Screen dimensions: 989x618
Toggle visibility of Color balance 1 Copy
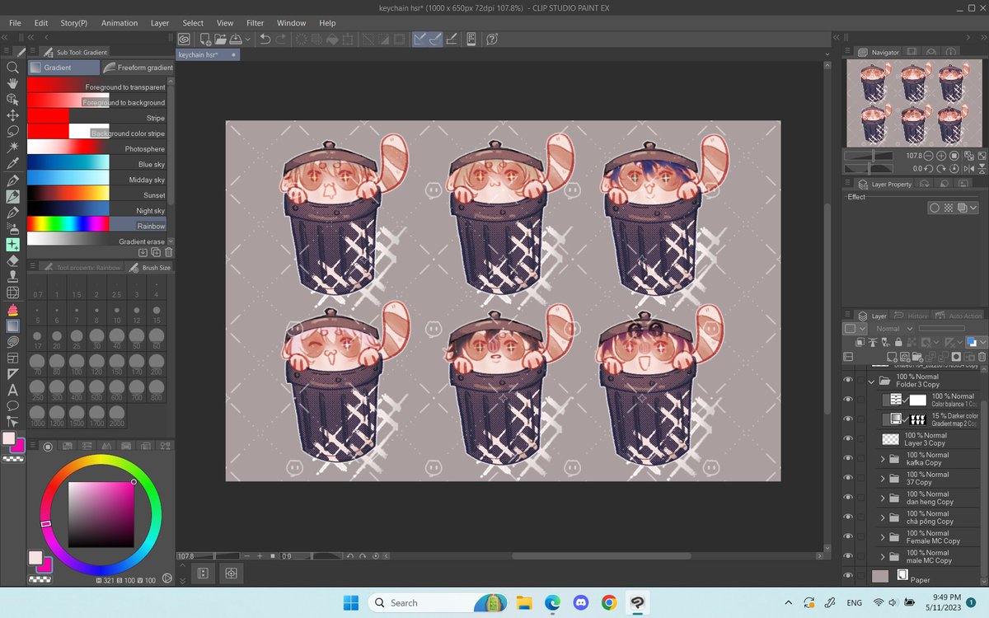848,400
